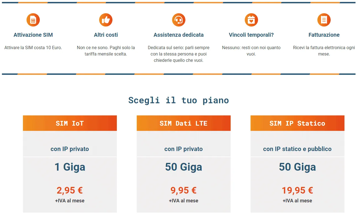Click con IP statico e pubblico text
Viewport: 358px width, 217px height.
(x=297, y=149)
